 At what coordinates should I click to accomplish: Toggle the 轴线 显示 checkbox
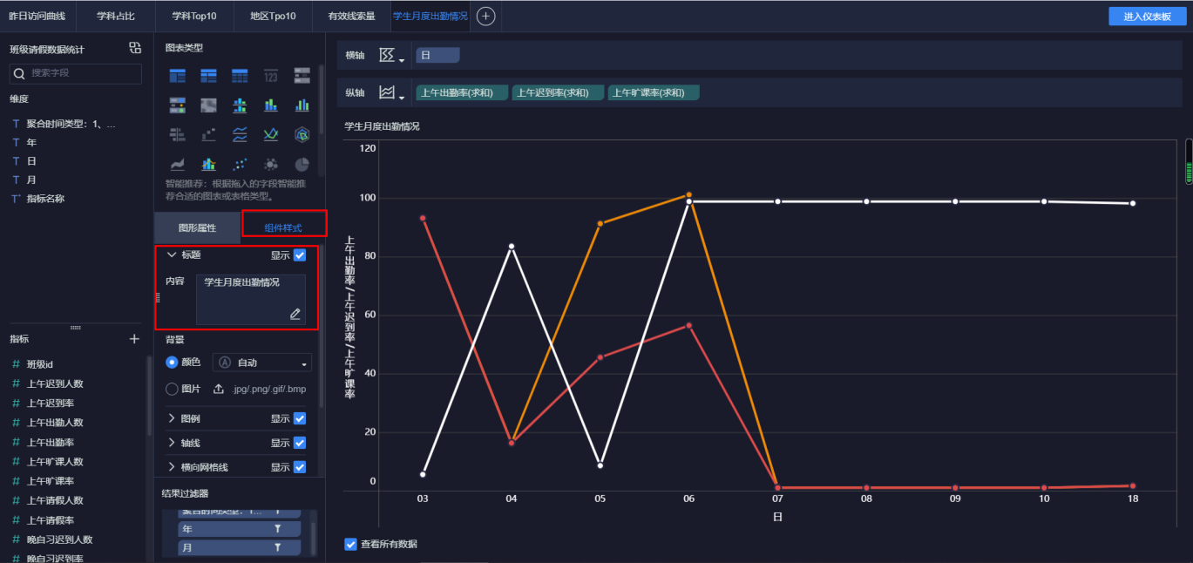coord(300,443)
